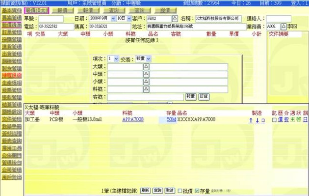The image size is (309, 196).
Task: Select the 歷價 tab at the top
Action: [165, 10]
